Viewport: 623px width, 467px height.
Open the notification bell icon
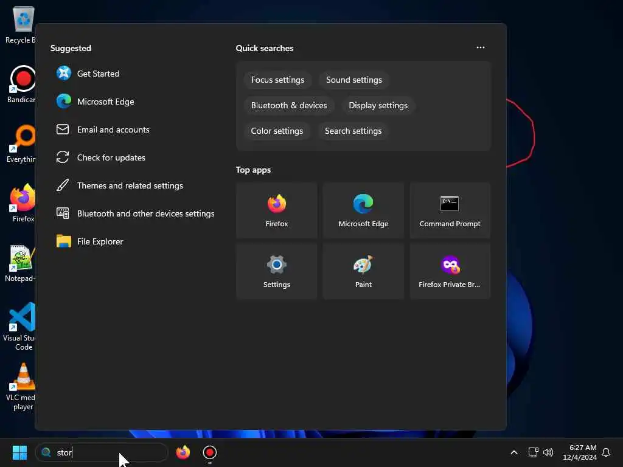click(x=606, y=452)
